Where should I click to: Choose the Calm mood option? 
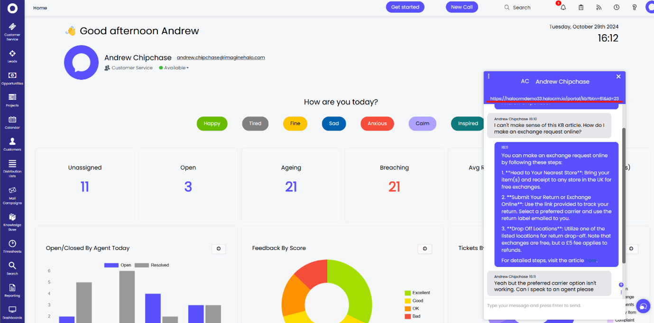pos(422,124)
